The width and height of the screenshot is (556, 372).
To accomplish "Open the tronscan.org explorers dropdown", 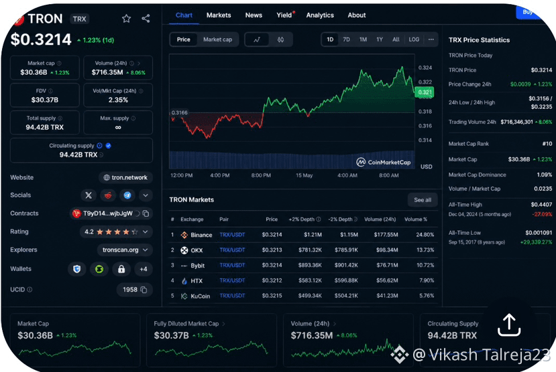I will coord(125,250).
